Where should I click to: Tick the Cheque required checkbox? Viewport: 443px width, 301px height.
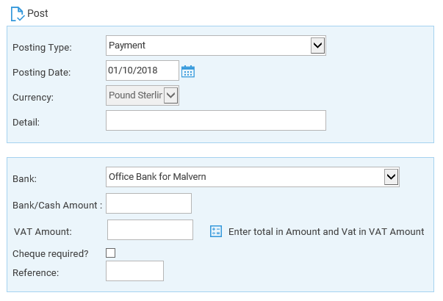click(x=110, y=253)
